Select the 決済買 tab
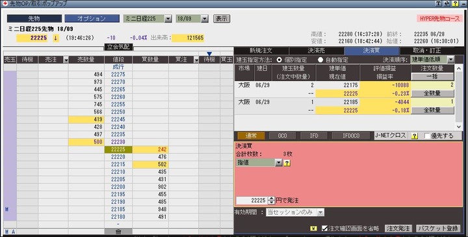 371,51
